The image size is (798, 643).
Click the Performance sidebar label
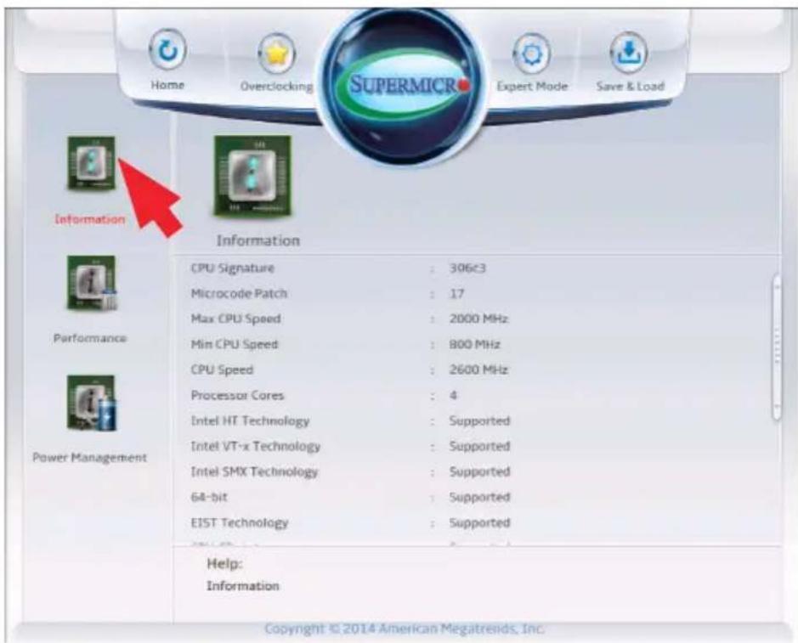[x=90, y=338]
